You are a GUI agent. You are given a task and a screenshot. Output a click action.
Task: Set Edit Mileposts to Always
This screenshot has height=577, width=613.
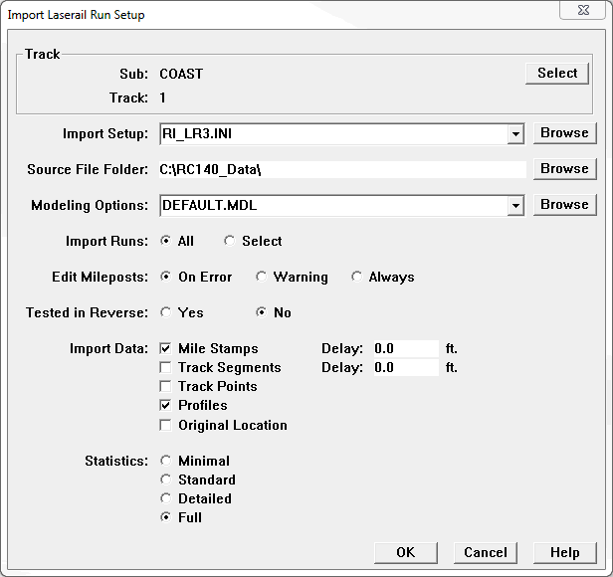pyautogui.click(x=358, y=277)
